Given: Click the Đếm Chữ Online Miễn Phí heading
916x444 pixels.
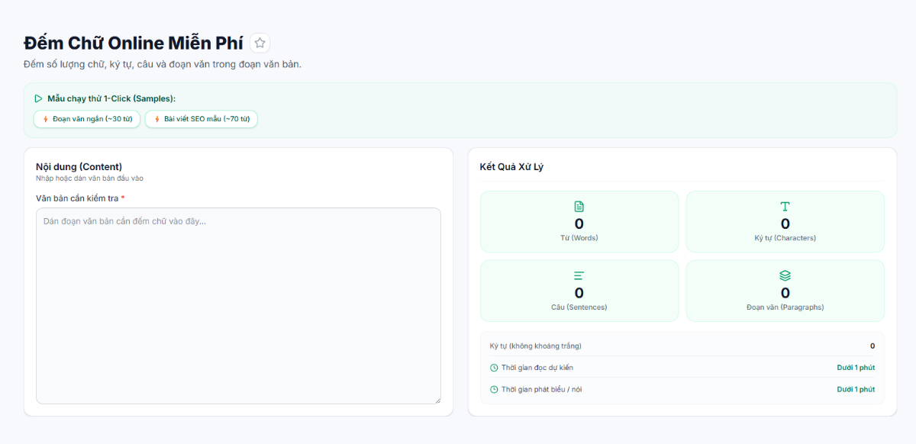Looking at the screenshot, I should 134,43.
